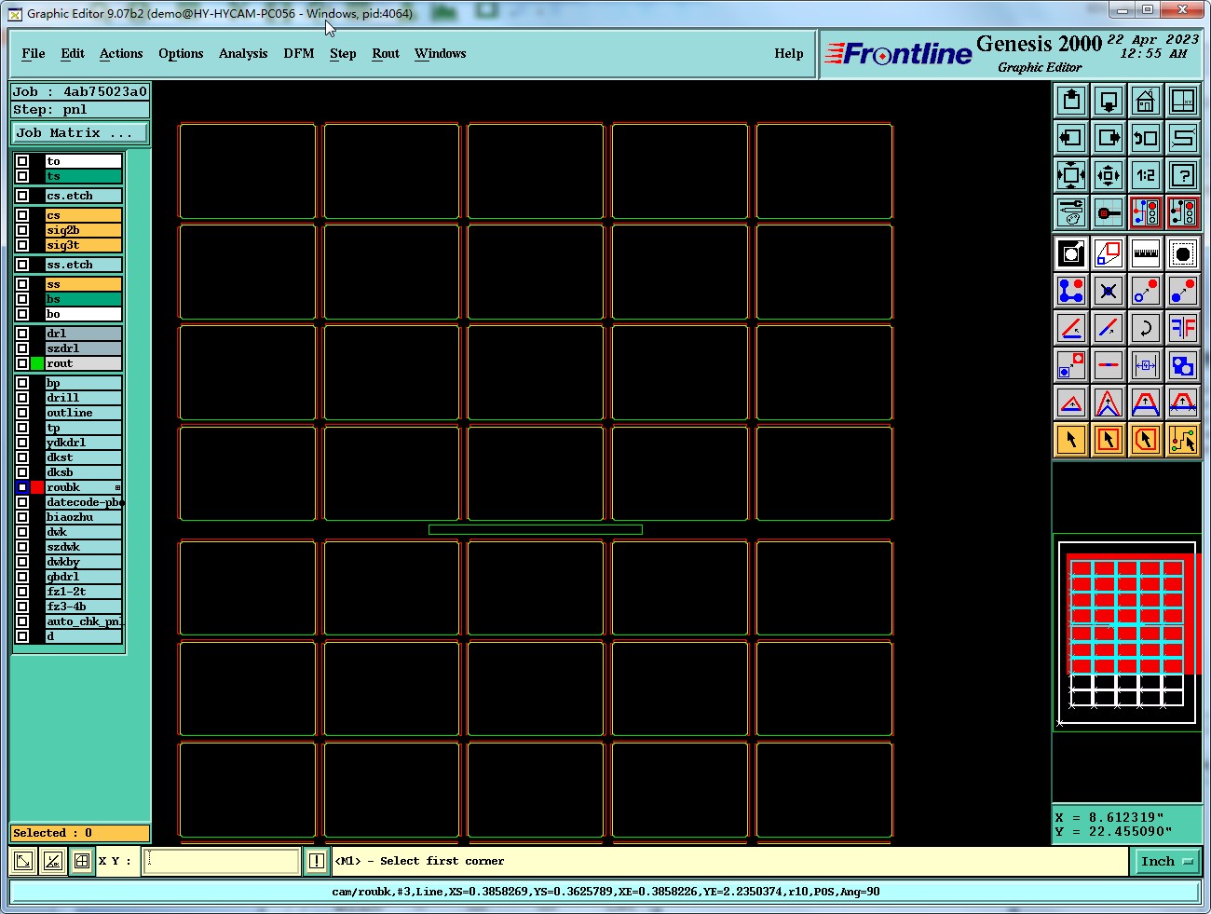
Task: Open the Inch units dropdown
Action: [x=1166, y=862]
